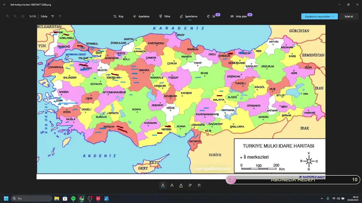Click the Ara taskbar search box

(x=31, y=198)
